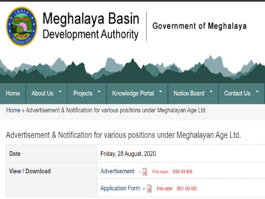Image resolution: width=265 pixels, height=199 pixels.
Task: Click the page heading about Meghalayan Age Ltd.
Action: (123, 135)
